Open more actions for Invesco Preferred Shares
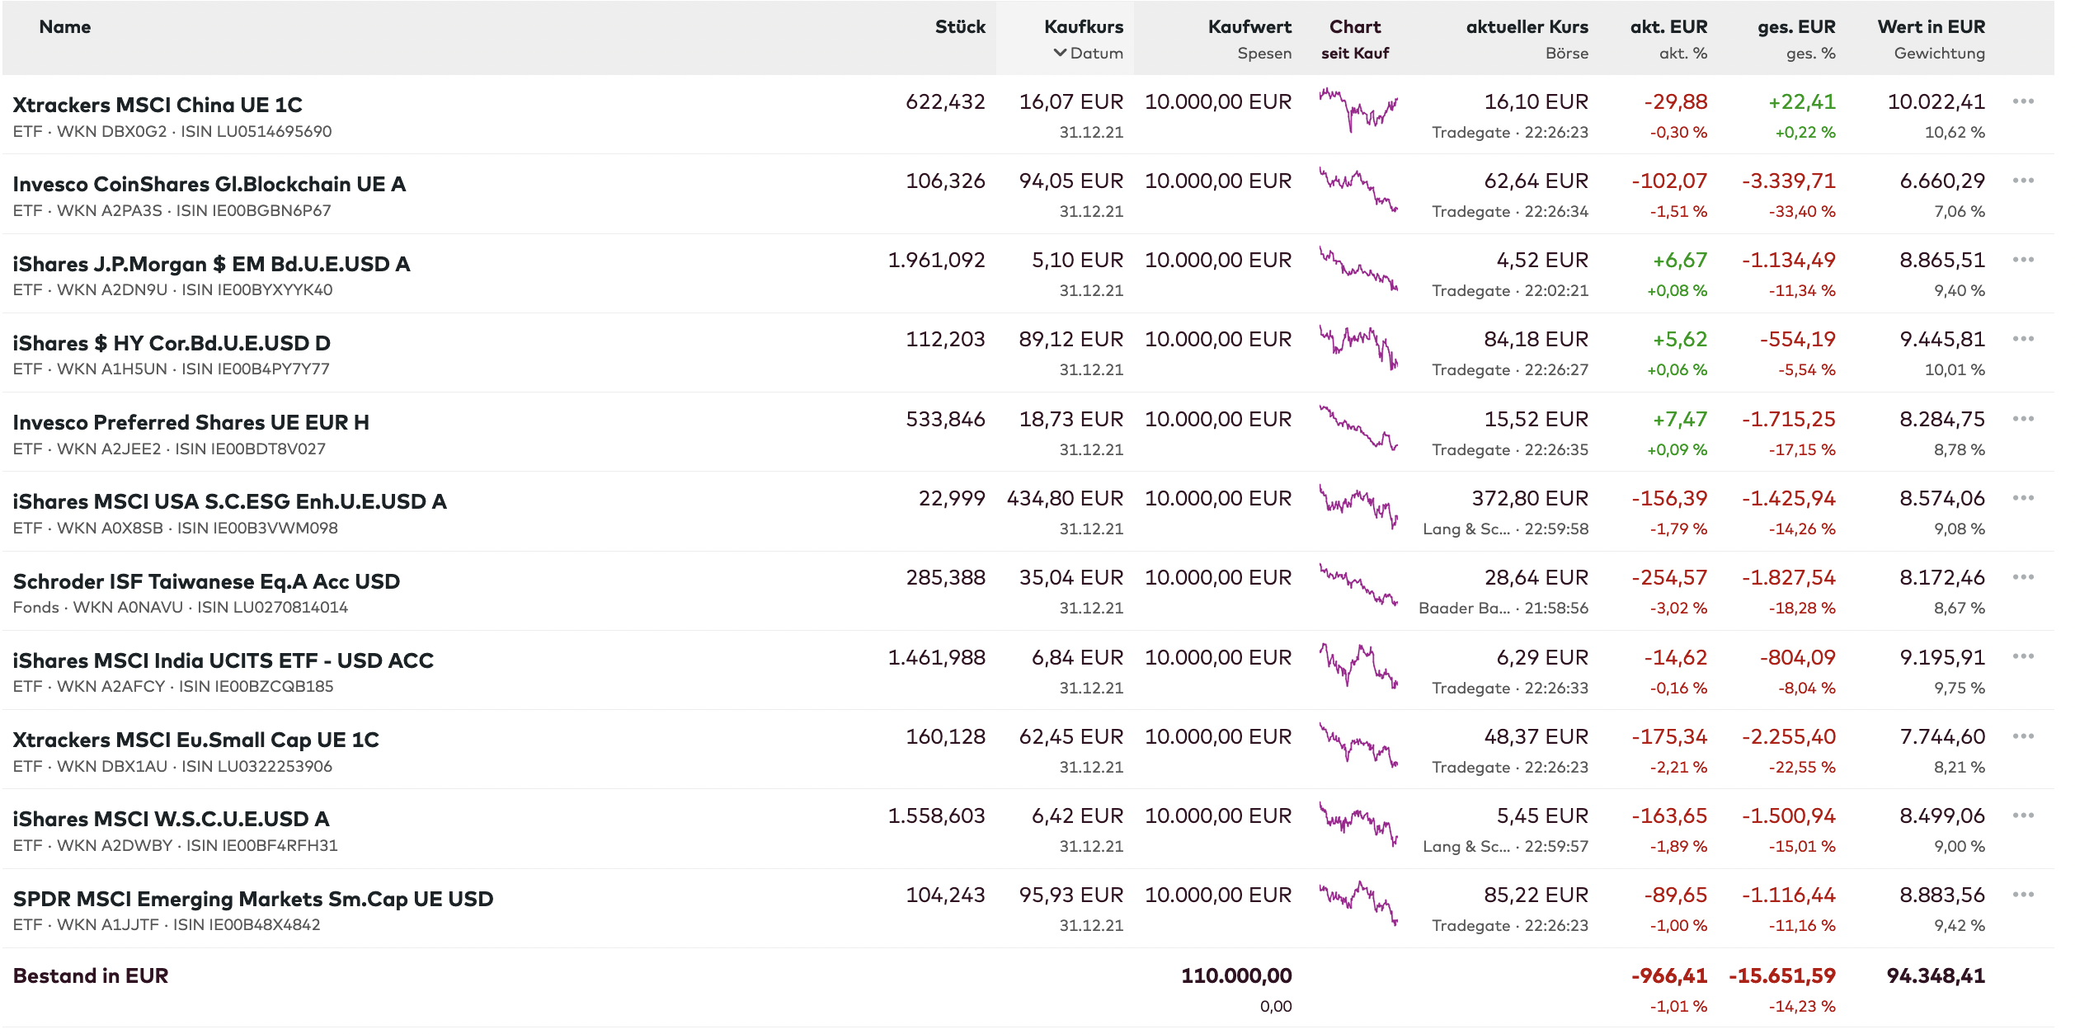The height and width of the screenshot is (1034, 2075). tap(2022, 419)
